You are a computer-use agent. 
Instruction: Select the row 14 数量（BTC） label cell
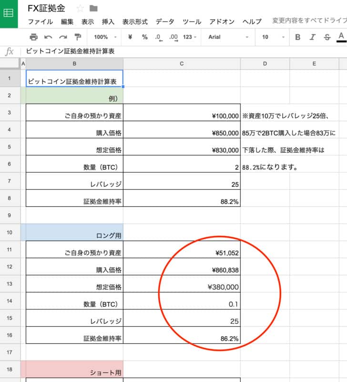click(x=74, y=301)
